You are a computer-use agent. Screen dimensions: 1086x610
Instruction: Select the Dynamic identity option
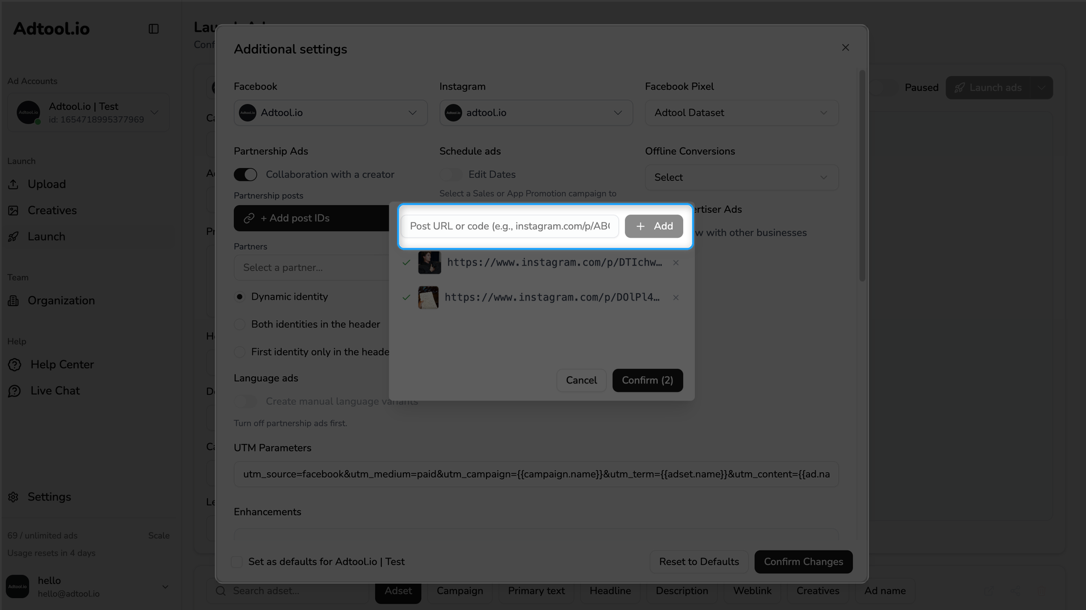tap(240, 297)
